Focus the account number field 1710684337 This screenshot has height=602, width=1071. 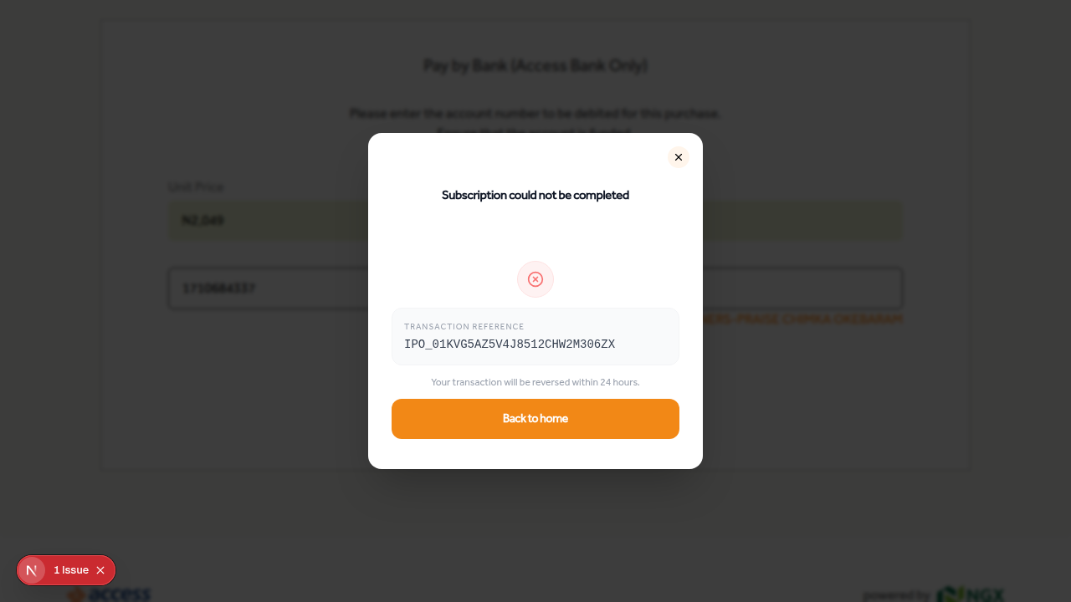[x=268, y=288]
